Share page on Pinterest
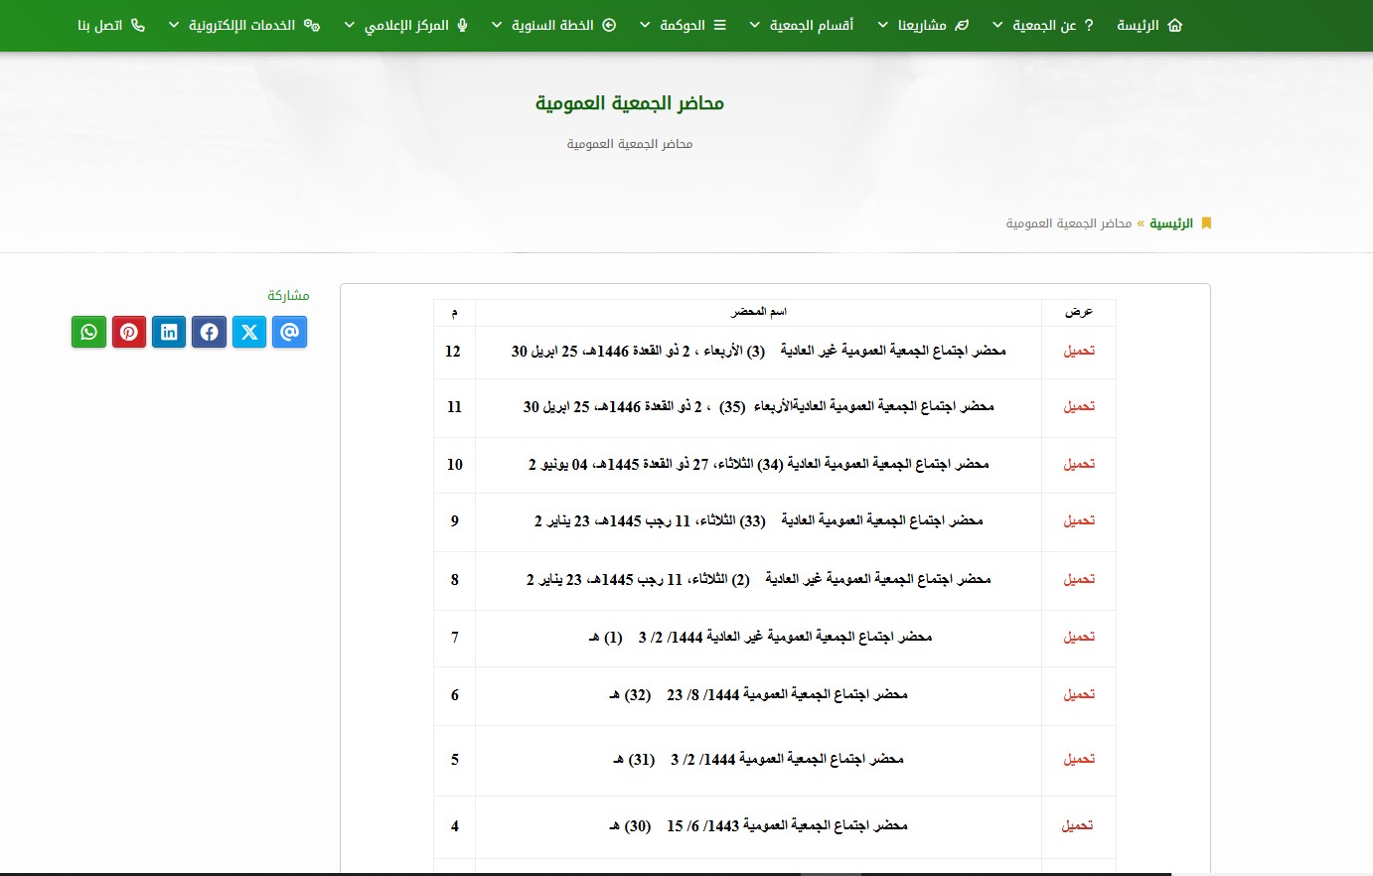The height and width of the screenshot is (876, 1373). point(129,332)
